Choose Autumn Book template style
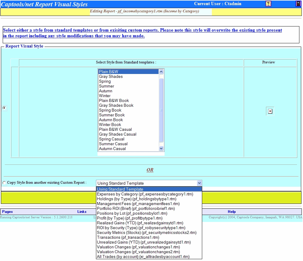This screenshot has height=261, width=303. click(111, 120)
